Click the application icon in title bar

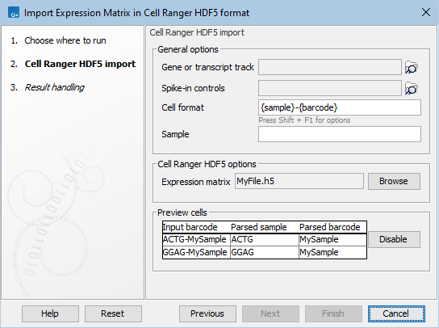[14, 13]
